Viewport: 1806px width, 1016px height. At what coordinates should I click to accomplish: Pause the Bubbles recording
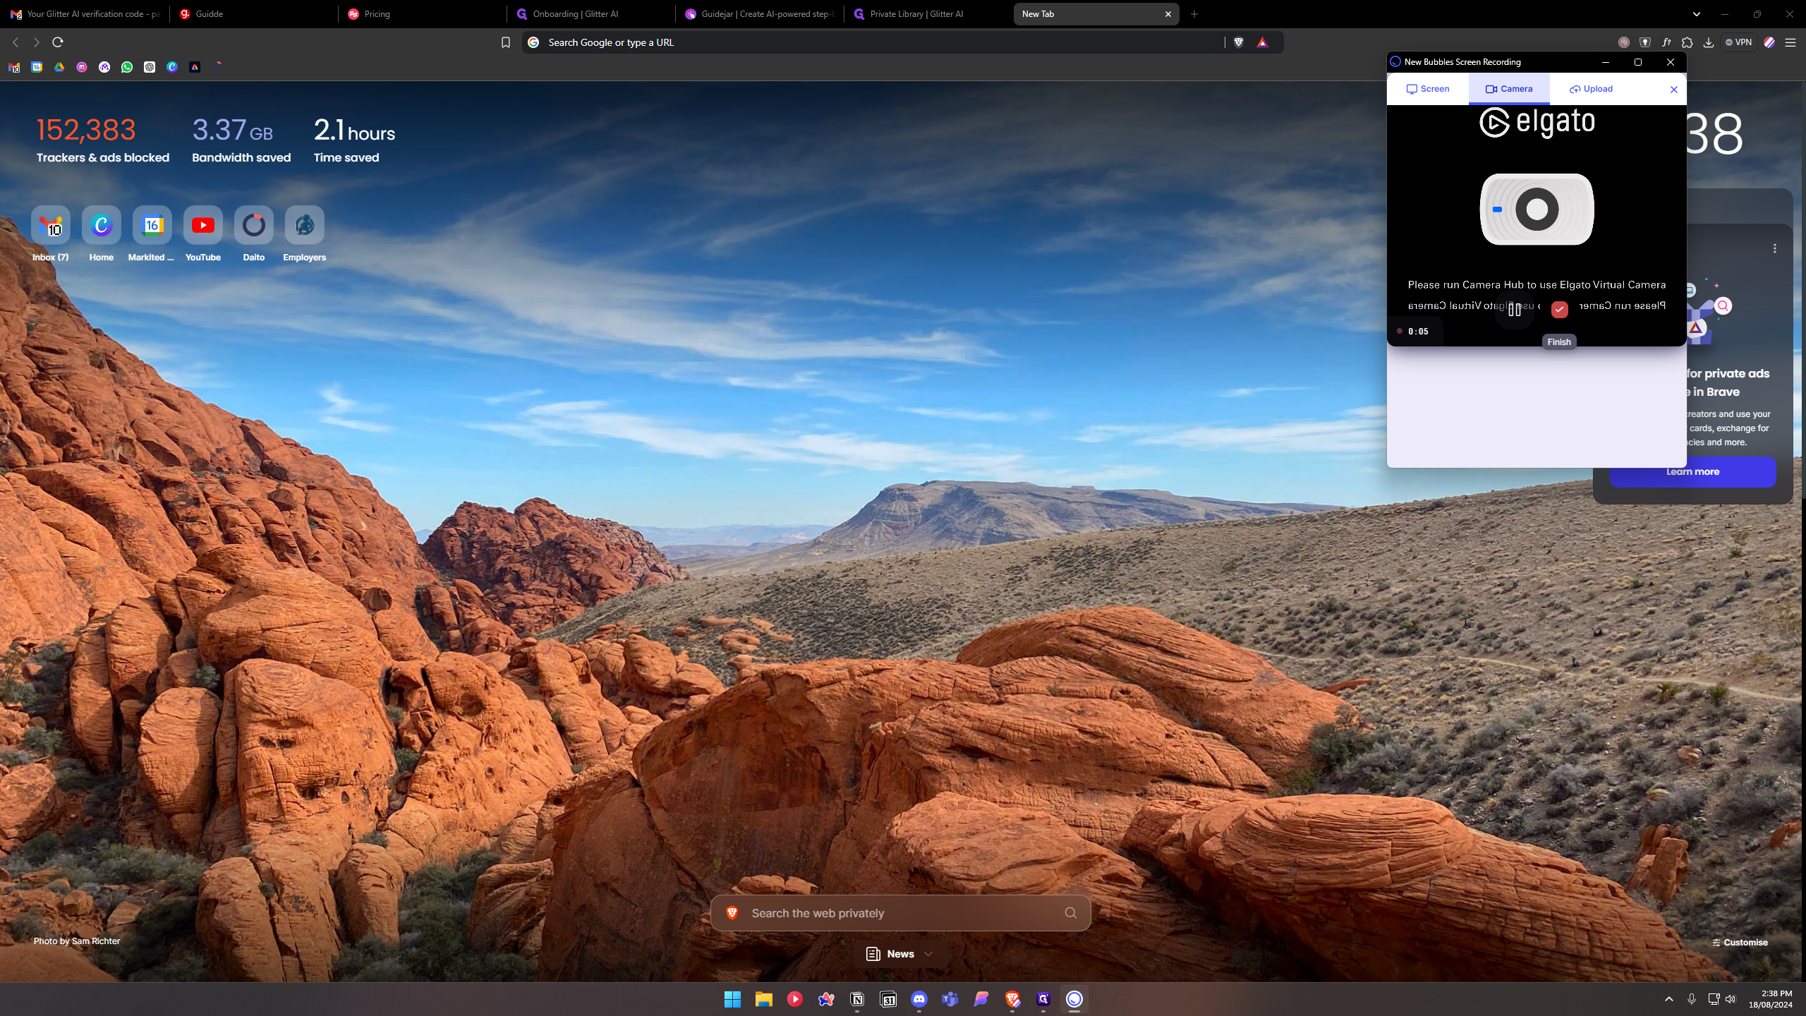[1514, 310]
